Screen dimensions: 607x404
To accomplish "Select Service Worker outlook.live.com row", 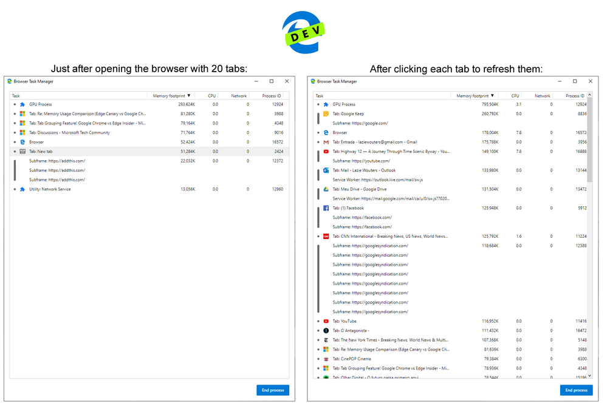I will click(x=450, y=180).
